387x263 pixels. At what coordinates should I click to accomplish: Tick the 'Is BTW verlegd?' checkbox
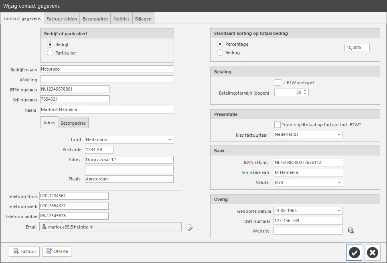point(278,83)
